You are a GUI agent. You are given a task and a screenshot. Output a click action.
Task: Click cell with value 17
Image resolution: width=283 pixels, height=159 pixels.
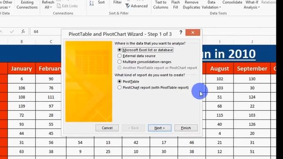pos(164,142)
